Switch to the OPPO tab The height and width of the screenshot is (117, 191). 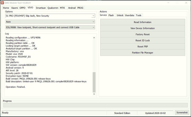click(x=22, y=8)
